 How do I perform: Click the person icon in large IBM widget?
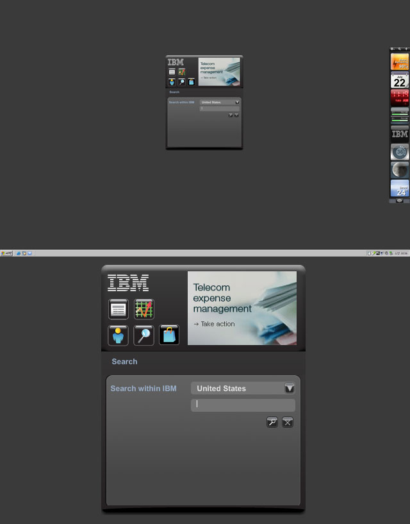(118, 335)
